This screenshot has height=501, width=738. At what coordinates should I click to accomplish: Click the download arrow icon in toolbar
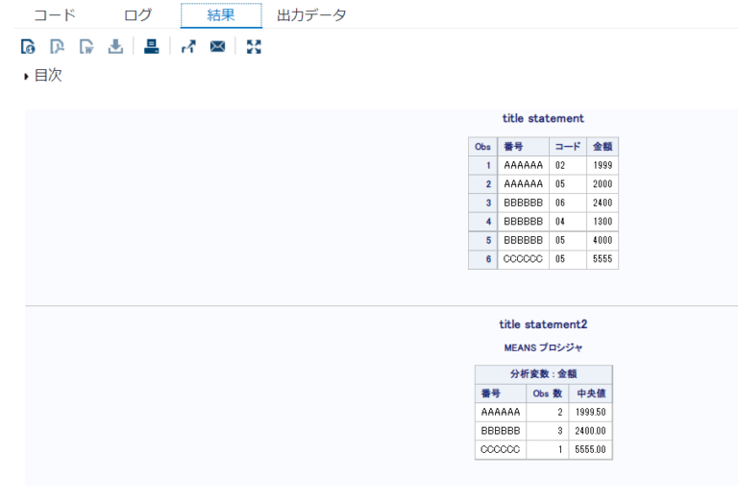[114, 46]
